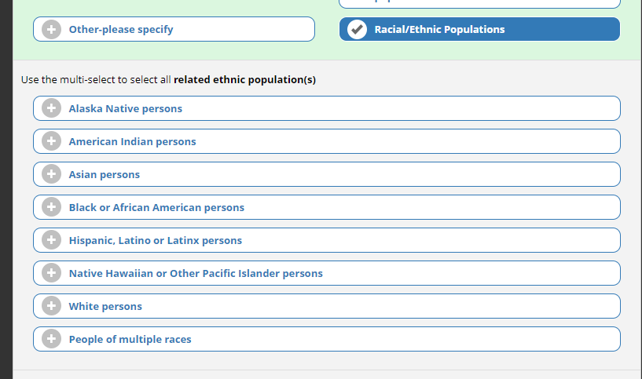Image resolution: width=642 pixels, height=379 pixels.
Task: Choose Hispanic, Latino or Latinx persons label
Action: pos(156,241)
